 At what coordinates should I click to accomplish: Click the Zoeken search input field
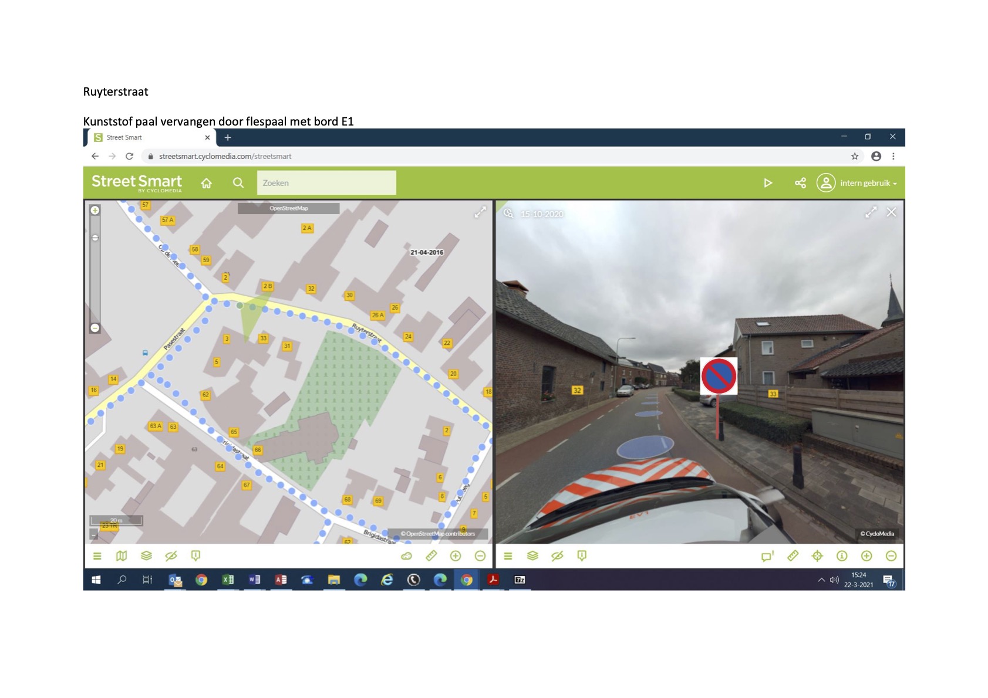coord(326,183)
